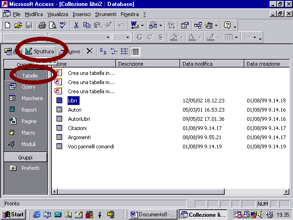This screenshot has height=220, width=293.
Task: Open the Inserisci menu
Action: (82, 14)
